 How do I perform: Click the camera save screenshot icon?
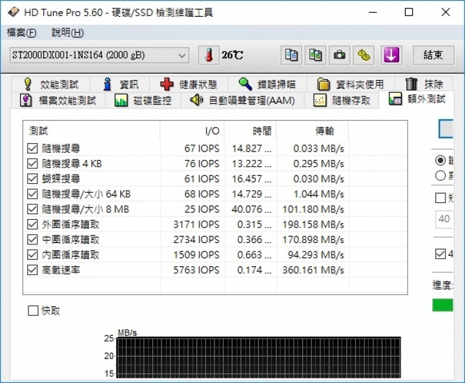click(x=339, y=55)
